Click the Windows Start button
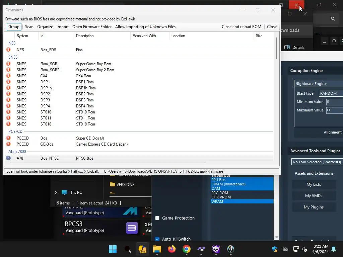Screen dimensions: 343x257 coord(113,249)
